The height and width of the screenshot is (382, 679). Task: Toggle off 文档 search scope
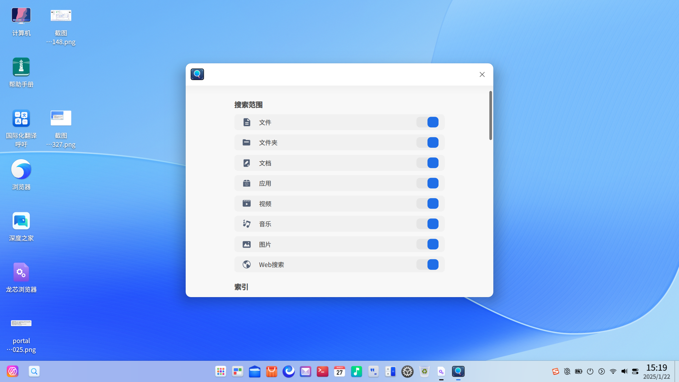428,163
